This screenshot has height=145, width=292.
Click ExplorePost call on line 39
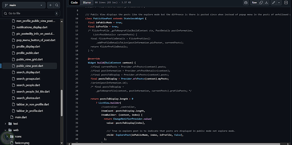pos(123,135)
